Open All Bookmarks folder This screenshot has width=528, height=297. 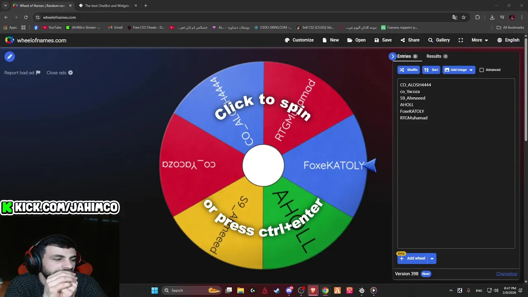pyautogui.click(x=510, y=28)
